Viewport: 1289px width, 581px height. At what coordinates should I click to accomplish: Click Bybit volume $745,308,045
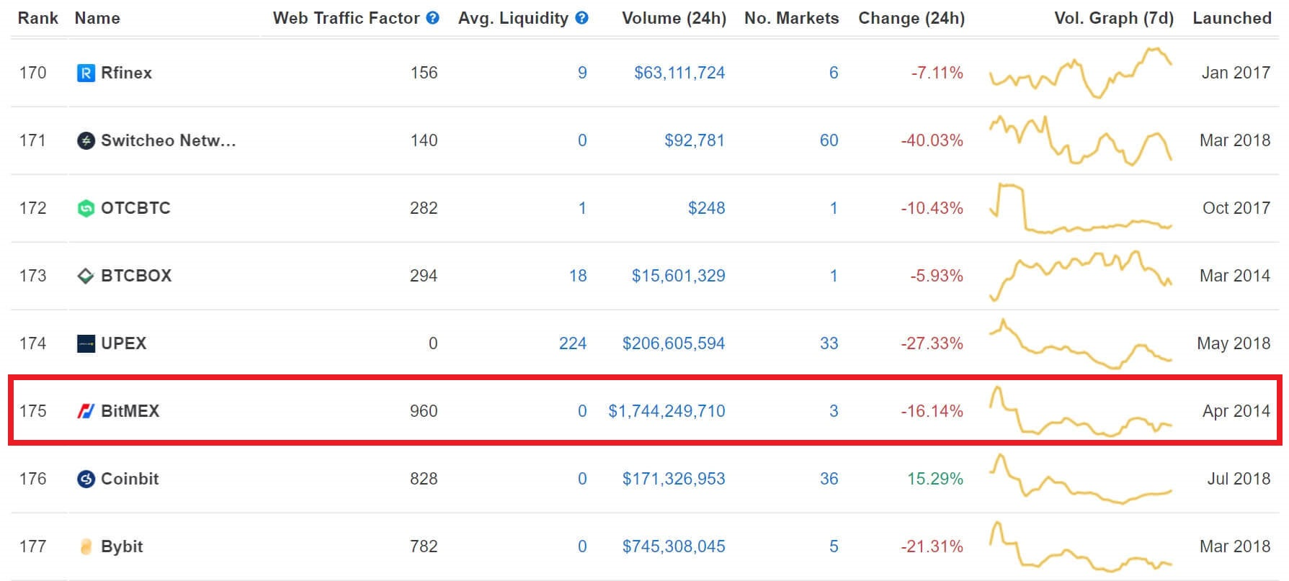click(x=674, y=546)
